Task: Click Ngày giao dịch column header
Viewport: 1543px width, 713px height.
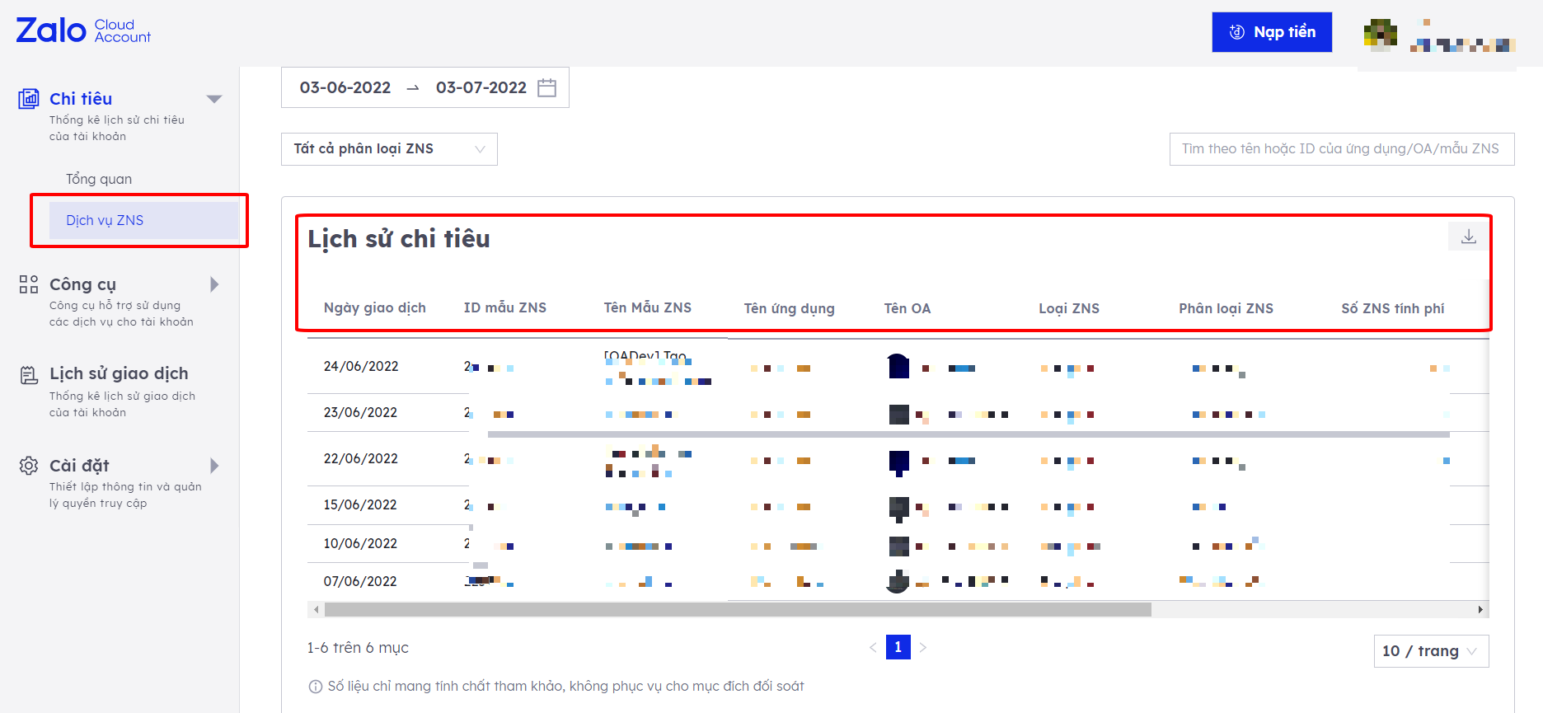Action: point(375,308)
